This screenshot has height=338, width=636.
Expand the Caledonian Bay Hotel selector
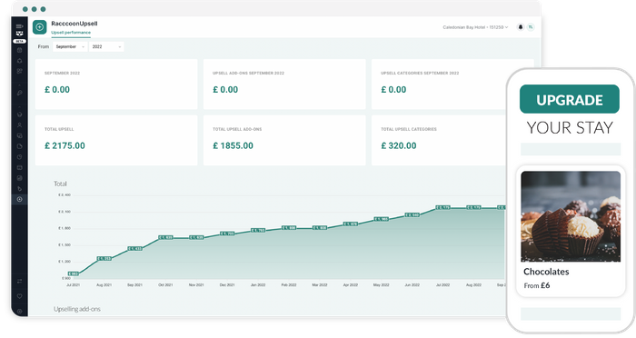point(475,27)
